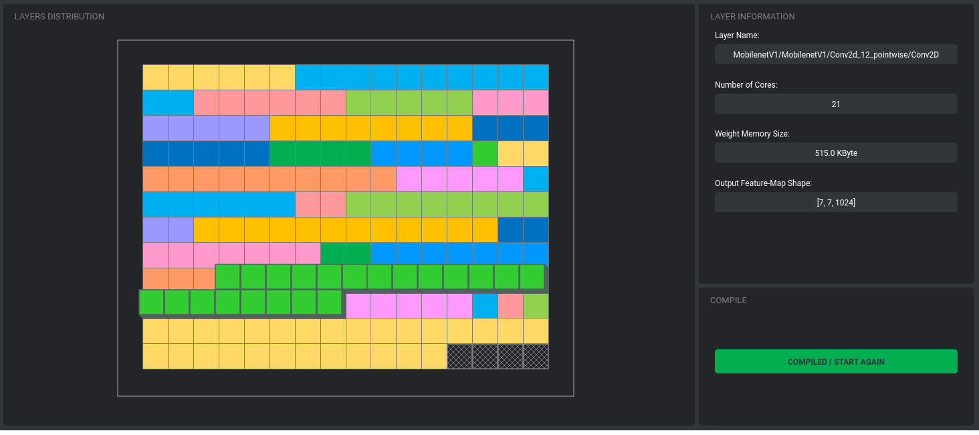Select the first orange cell in the ninth row

click(x=155, y=279)
